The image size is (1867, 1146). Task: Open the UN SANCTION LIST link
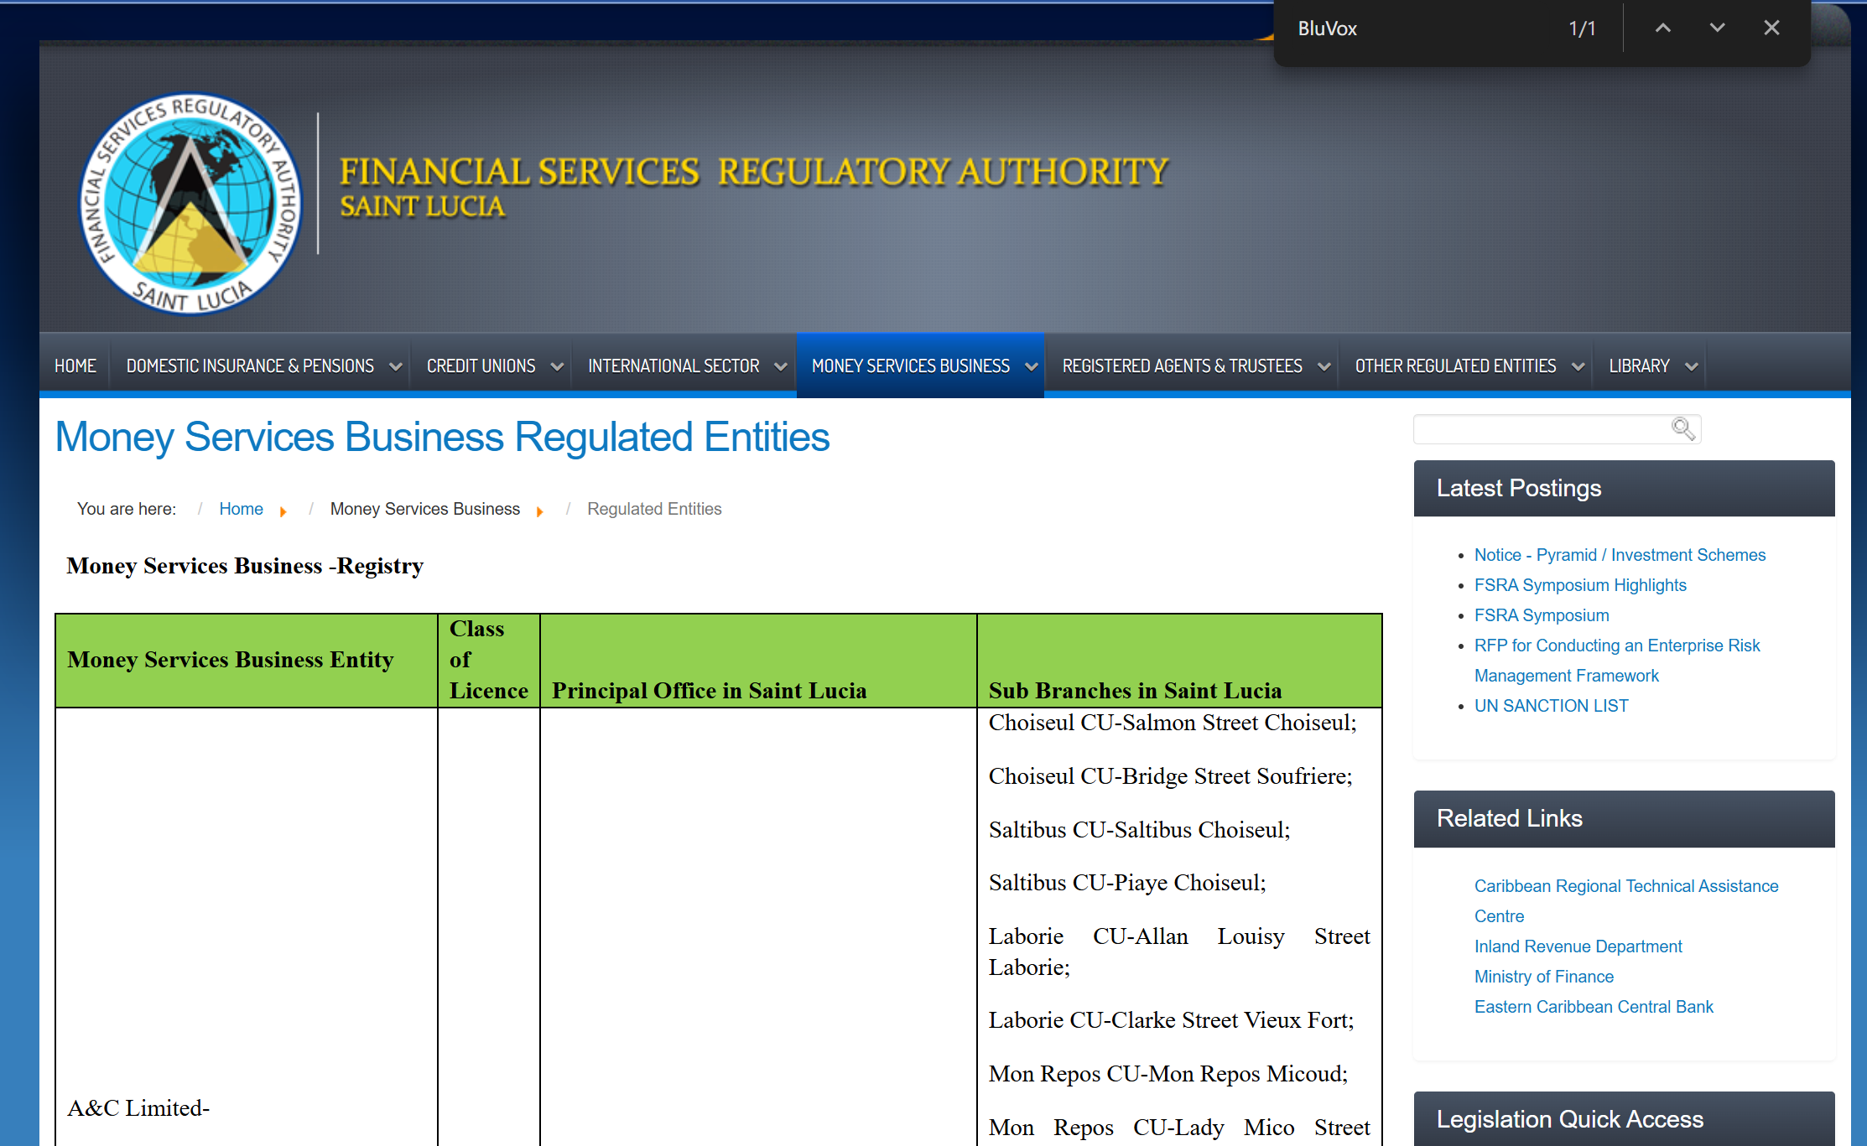click(x=1551, y=706)
